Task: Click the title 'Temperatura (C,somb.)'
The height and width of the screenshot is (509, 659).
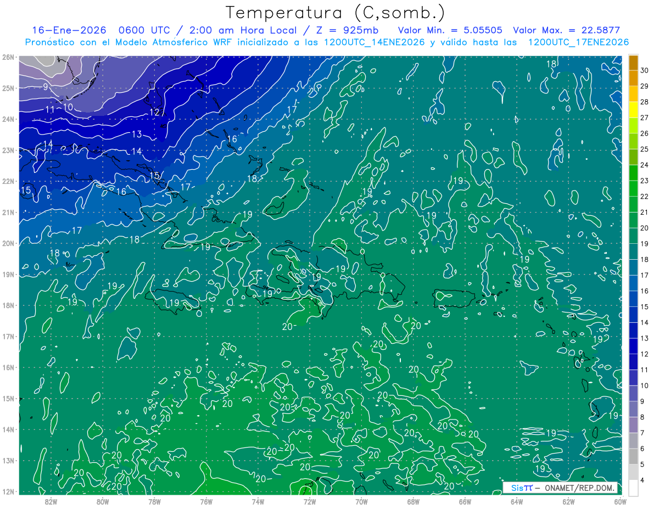Action: (x=336, y=13)
